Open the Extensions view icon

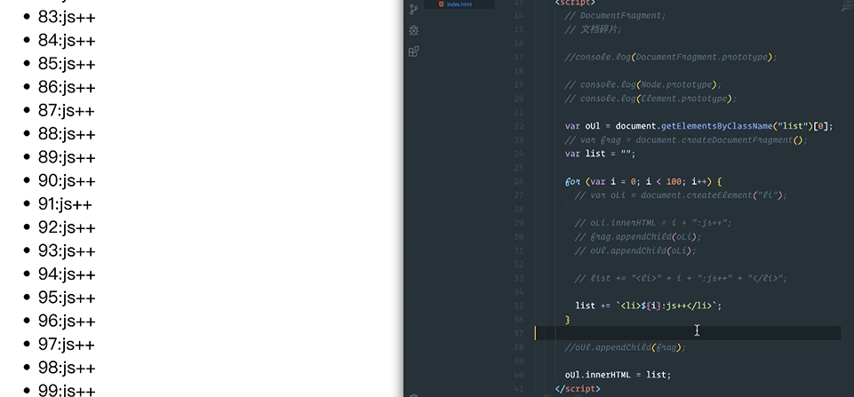pyautogui.click(x=414, y=52)
